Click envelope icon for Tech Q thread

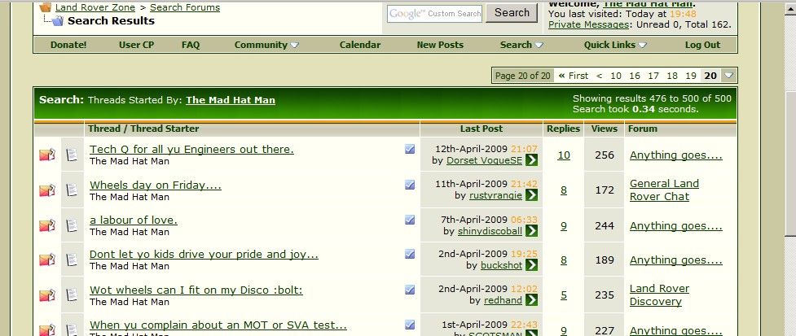click(x=47, y=155)
